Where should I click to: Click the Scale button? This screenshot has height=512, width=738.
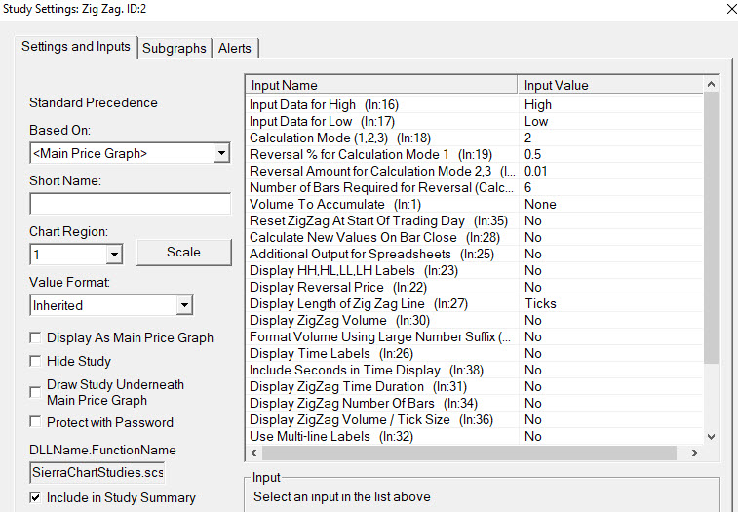pos(183,252)
